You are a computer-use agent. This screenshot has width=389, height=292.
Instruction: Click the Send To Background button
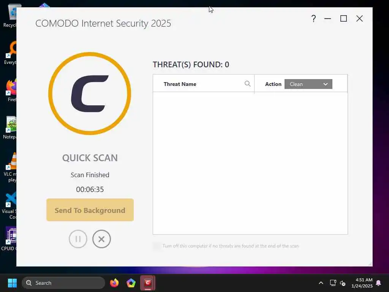coord(90,210)
